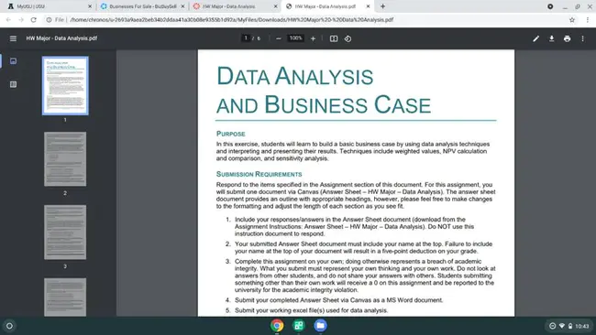Open the annotation pencil tool

536,38
